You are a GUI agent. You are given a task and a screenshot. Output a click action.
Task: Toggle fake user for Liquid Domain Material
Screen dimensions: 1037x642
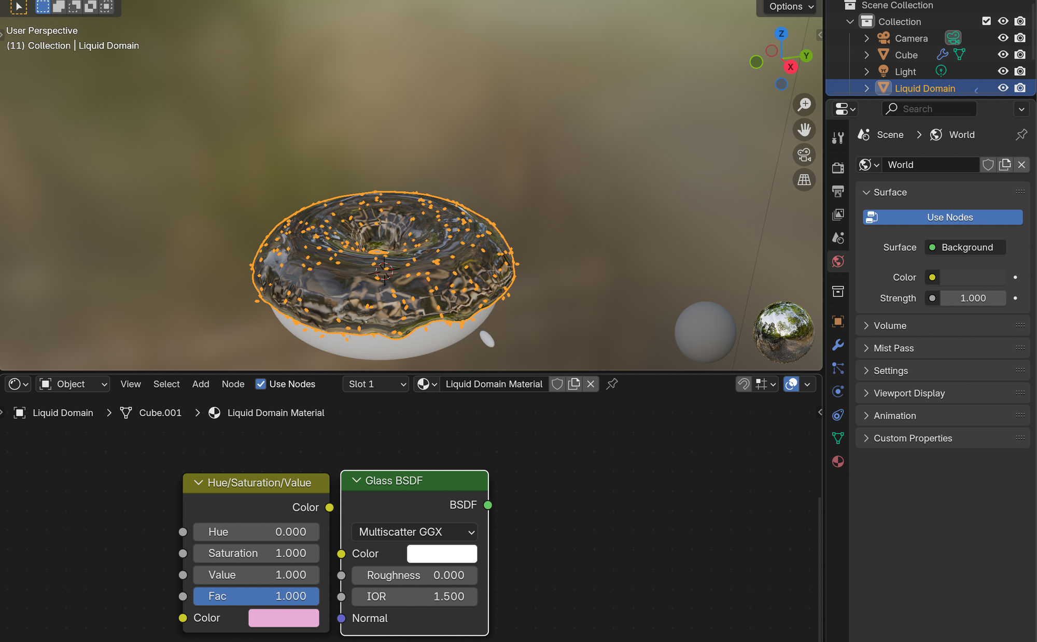click(x=557, y=384)
